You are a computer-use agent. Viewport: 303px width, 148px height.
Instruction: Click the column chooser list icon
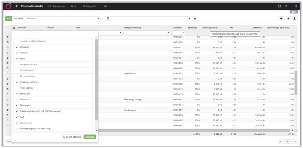click(14, 28)
